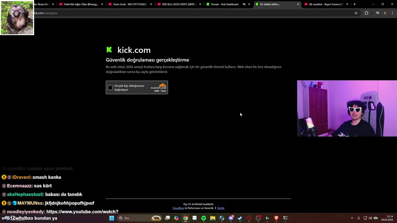Unmute the Kick Dashboard tab via its speaker icon
Image resolution: width=397 pixels, height=223 pixels.
(244, 4)
